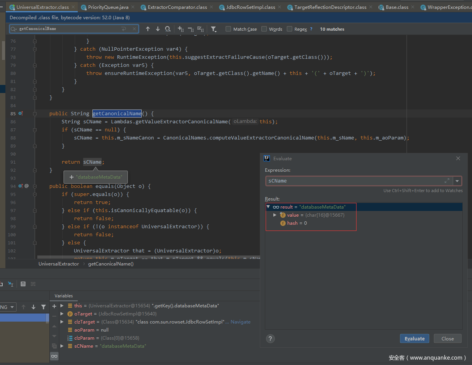This screenshot has width=472, height=365.
Task: Go to the previous search occurrence
Action: tap(147, 29)
